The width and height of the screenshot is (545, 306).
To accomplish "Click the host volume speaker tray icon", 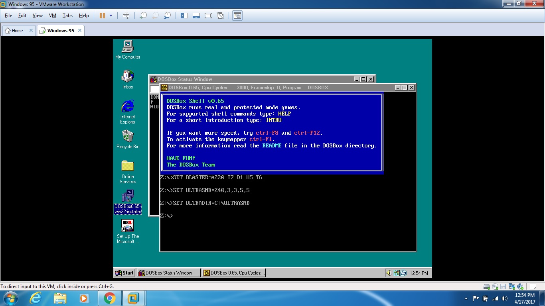I will 505,298.
